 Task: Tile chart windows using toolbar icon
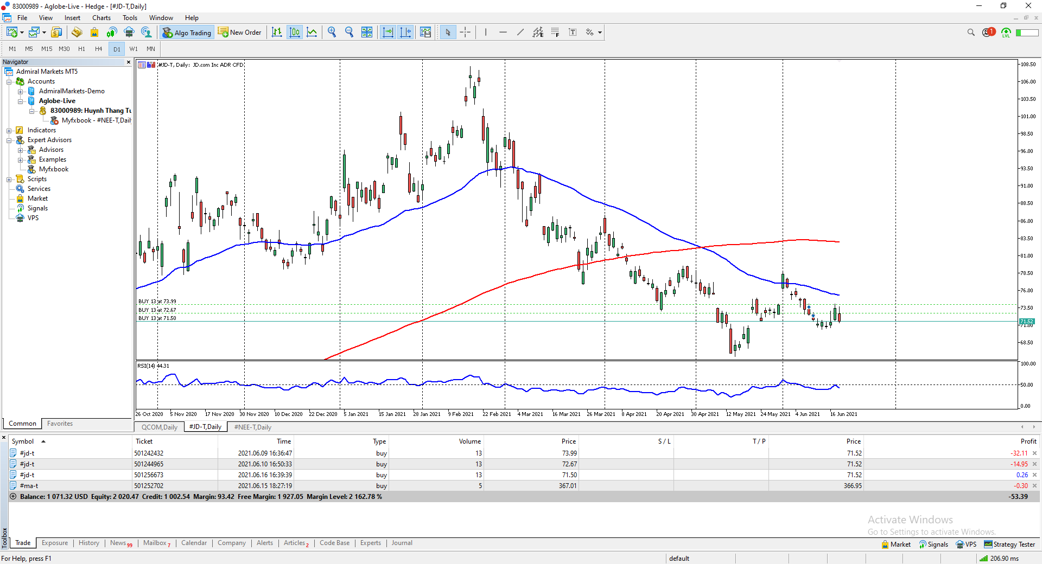coord(367,33)
